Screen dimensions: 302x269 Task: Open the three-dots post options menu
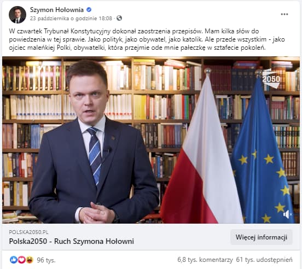(x=284, y=14)
